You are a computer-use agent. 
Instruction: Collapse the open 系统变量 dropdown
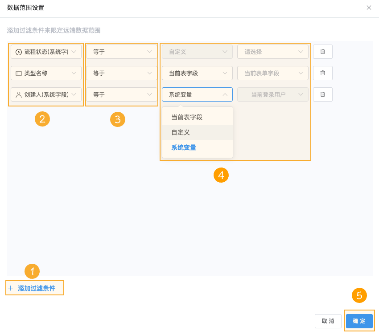(x=197, y=94)
